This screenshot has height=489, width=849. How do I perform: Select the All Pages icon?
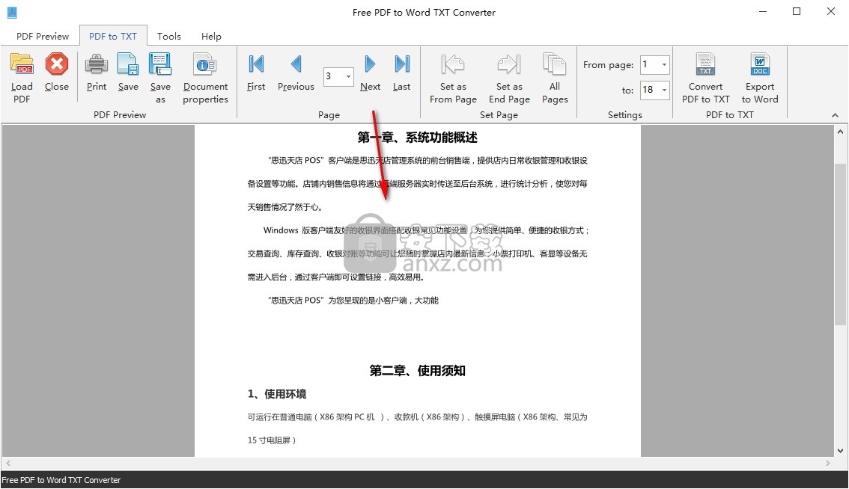pos(555,64)
